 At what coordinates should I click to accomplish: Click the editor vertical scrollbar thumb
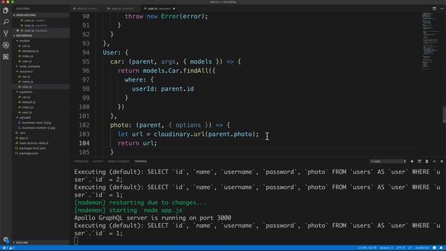[444, 114]
